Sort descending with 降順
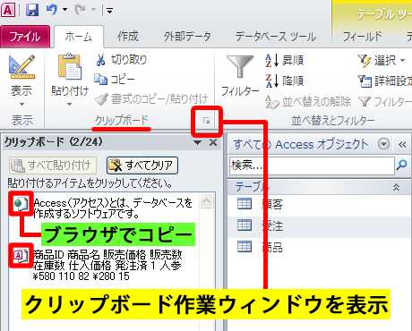The height and width of the screenshot is (331, 412). [x=284, y=81]
